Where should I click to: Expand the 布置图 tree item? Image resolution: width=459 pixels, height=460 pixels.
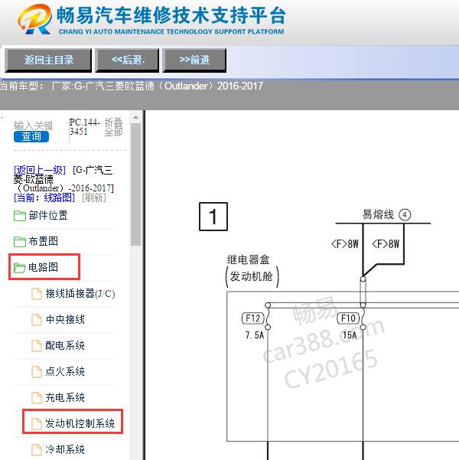tap(43, 241)
